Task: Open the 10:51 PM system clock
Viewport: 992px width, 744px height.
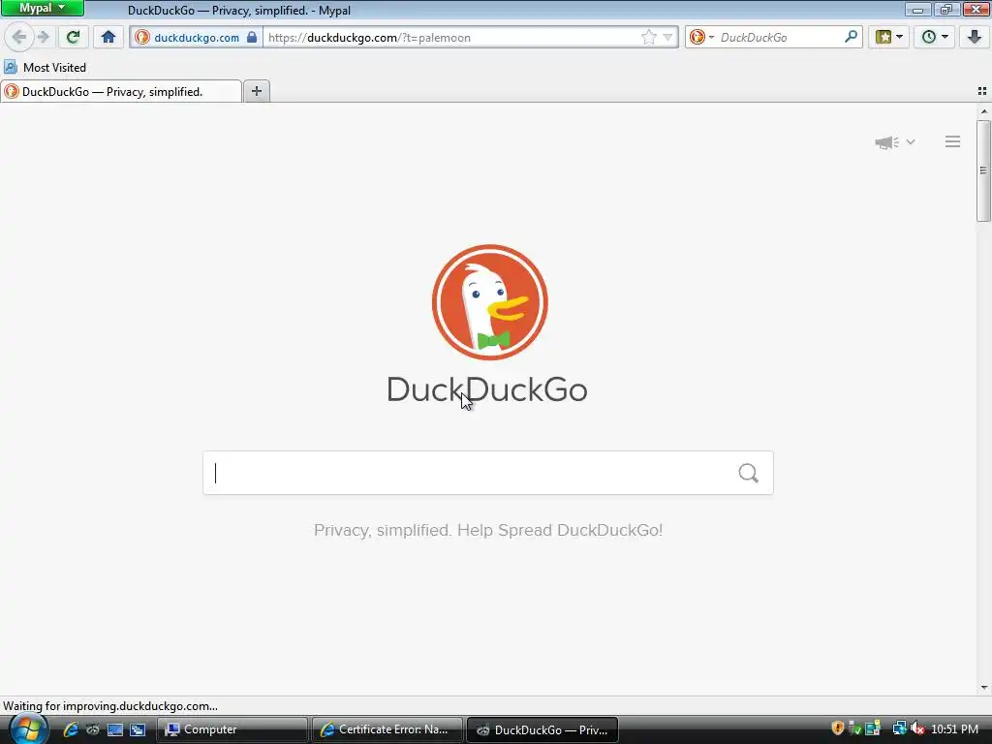Action: pos(954,728)
